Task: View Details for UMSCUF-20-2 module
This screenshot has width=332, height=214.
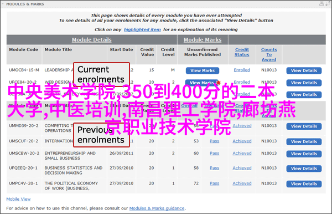Action: 304,141
